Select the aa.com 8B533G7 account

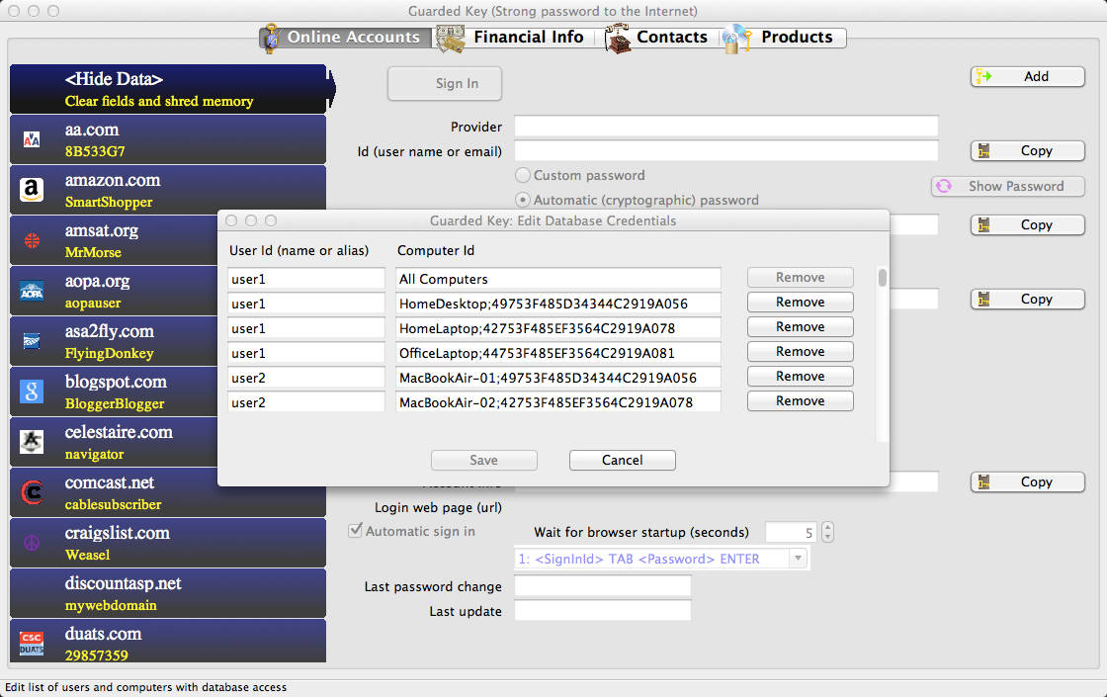coord(168,139)
